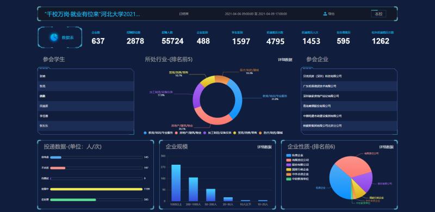
Task: Click the purple slice of 企业性质 pie
Action: 365,182
